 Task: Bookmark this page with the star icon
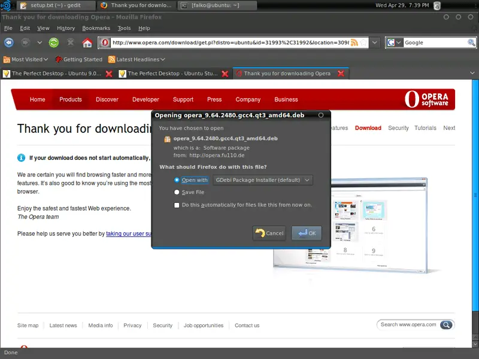click(364, 42)
